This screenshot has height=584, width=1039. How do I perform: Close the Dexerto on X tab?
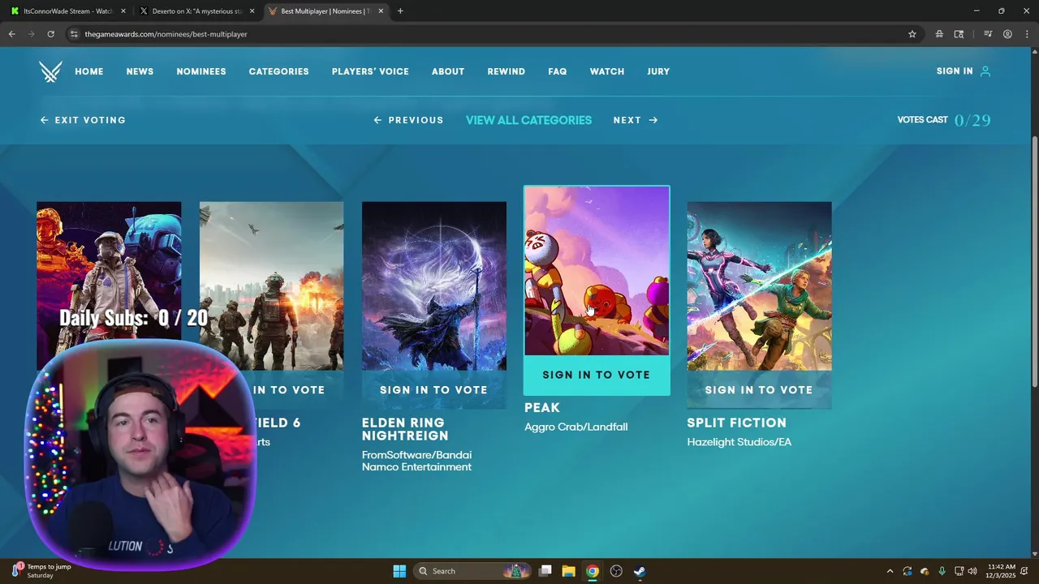coord(252,11)
